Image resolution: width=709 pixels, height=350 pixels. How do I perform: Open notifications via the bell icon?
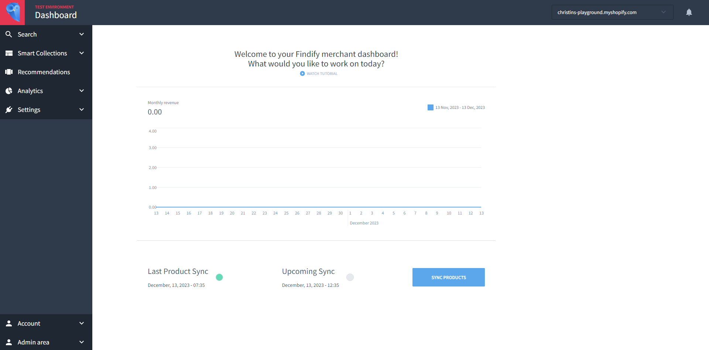point(689,12)
